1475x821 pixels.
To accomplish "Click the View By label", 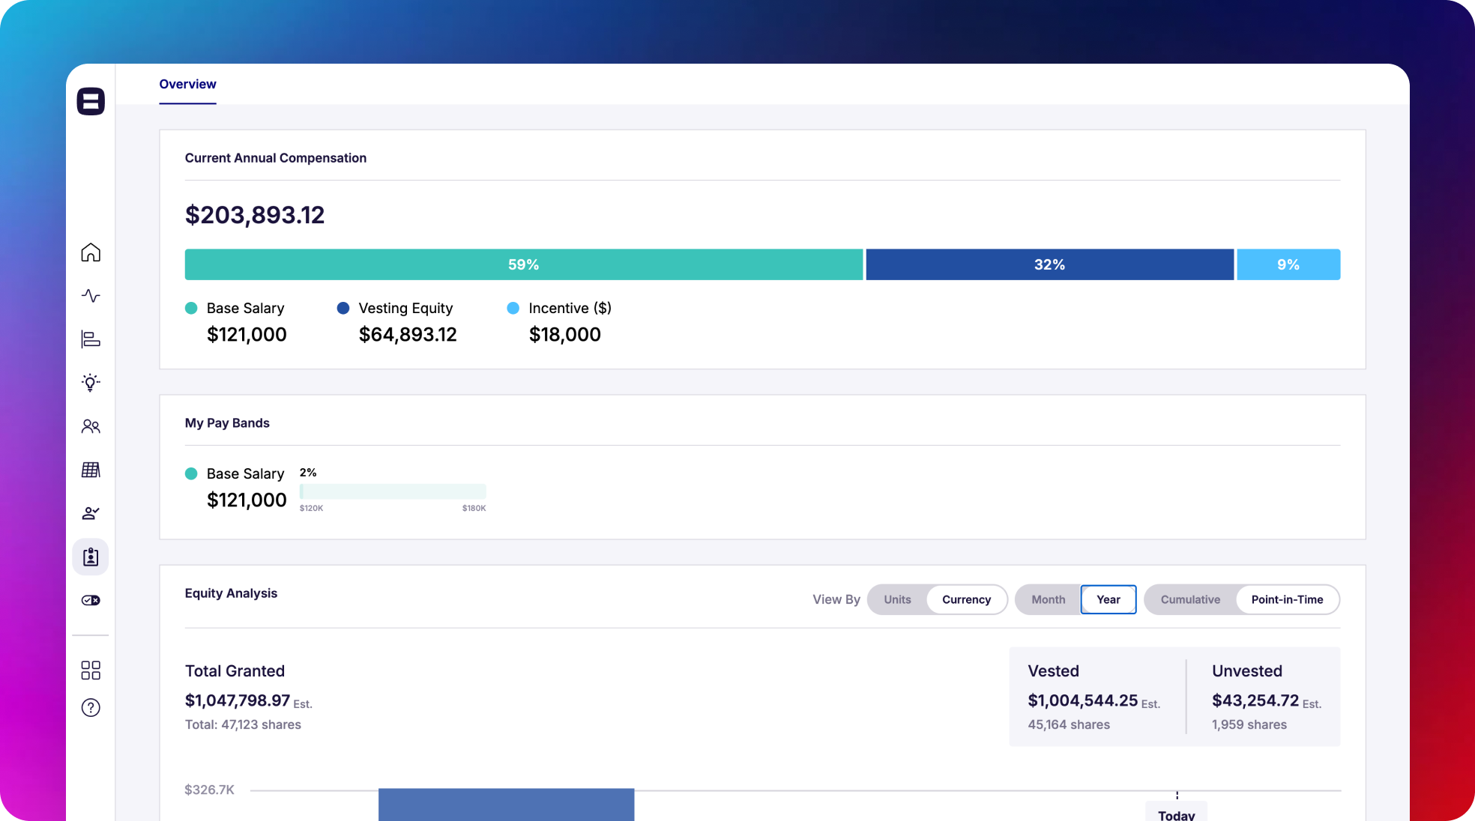I will click(836, 599).
